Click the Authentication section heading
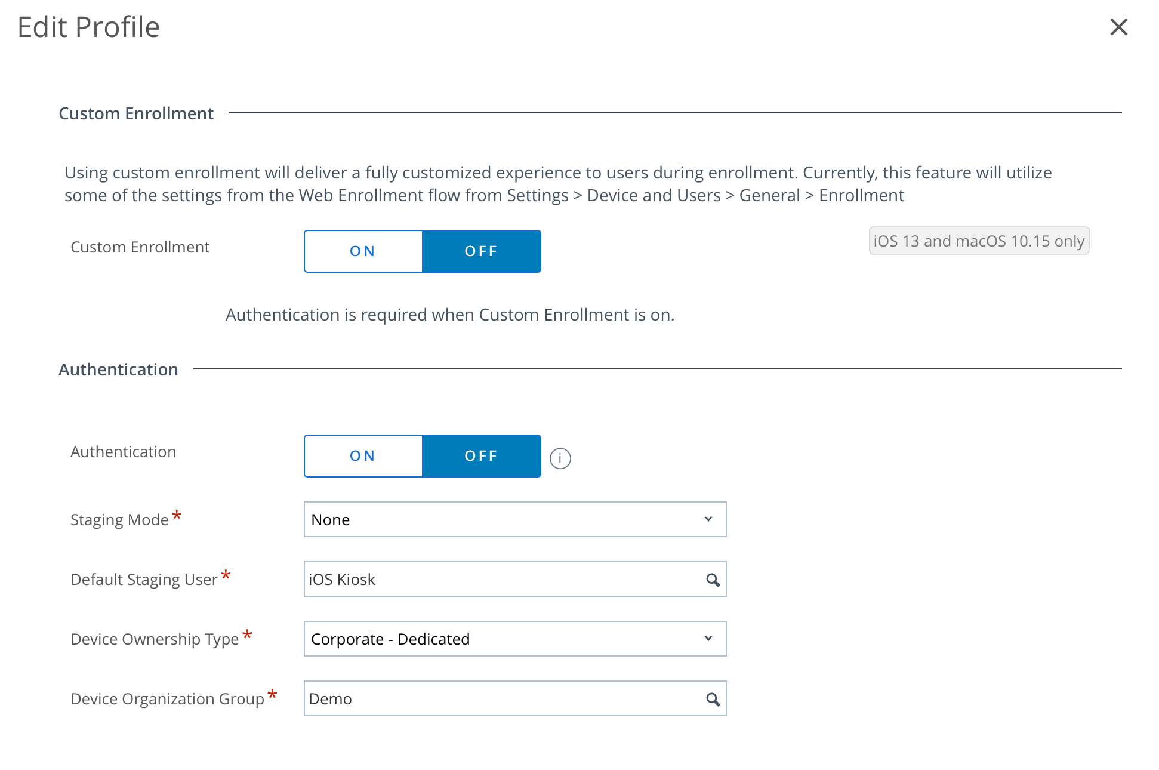The height and width of the screenshot is (770, 1159). (x=118, y=369)
